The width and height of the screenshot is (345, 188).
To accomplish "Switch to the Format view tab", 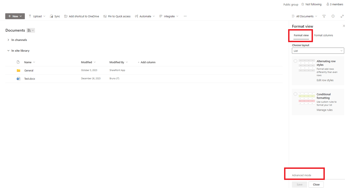I will [x=301, y=35].
